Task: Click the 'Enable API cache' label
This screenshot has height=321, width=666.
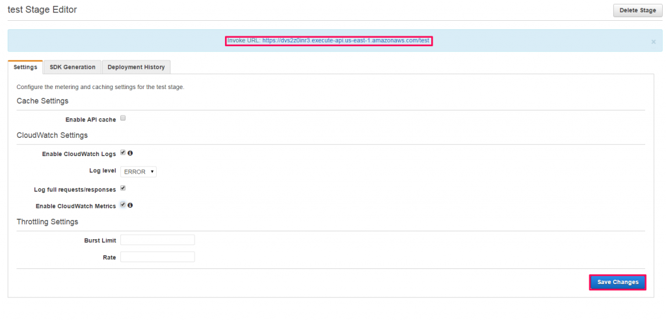Action: coord(90,120)
